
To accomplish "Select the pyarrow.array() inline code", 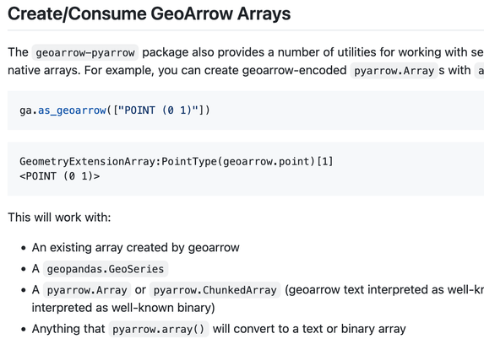I will 159,329.
